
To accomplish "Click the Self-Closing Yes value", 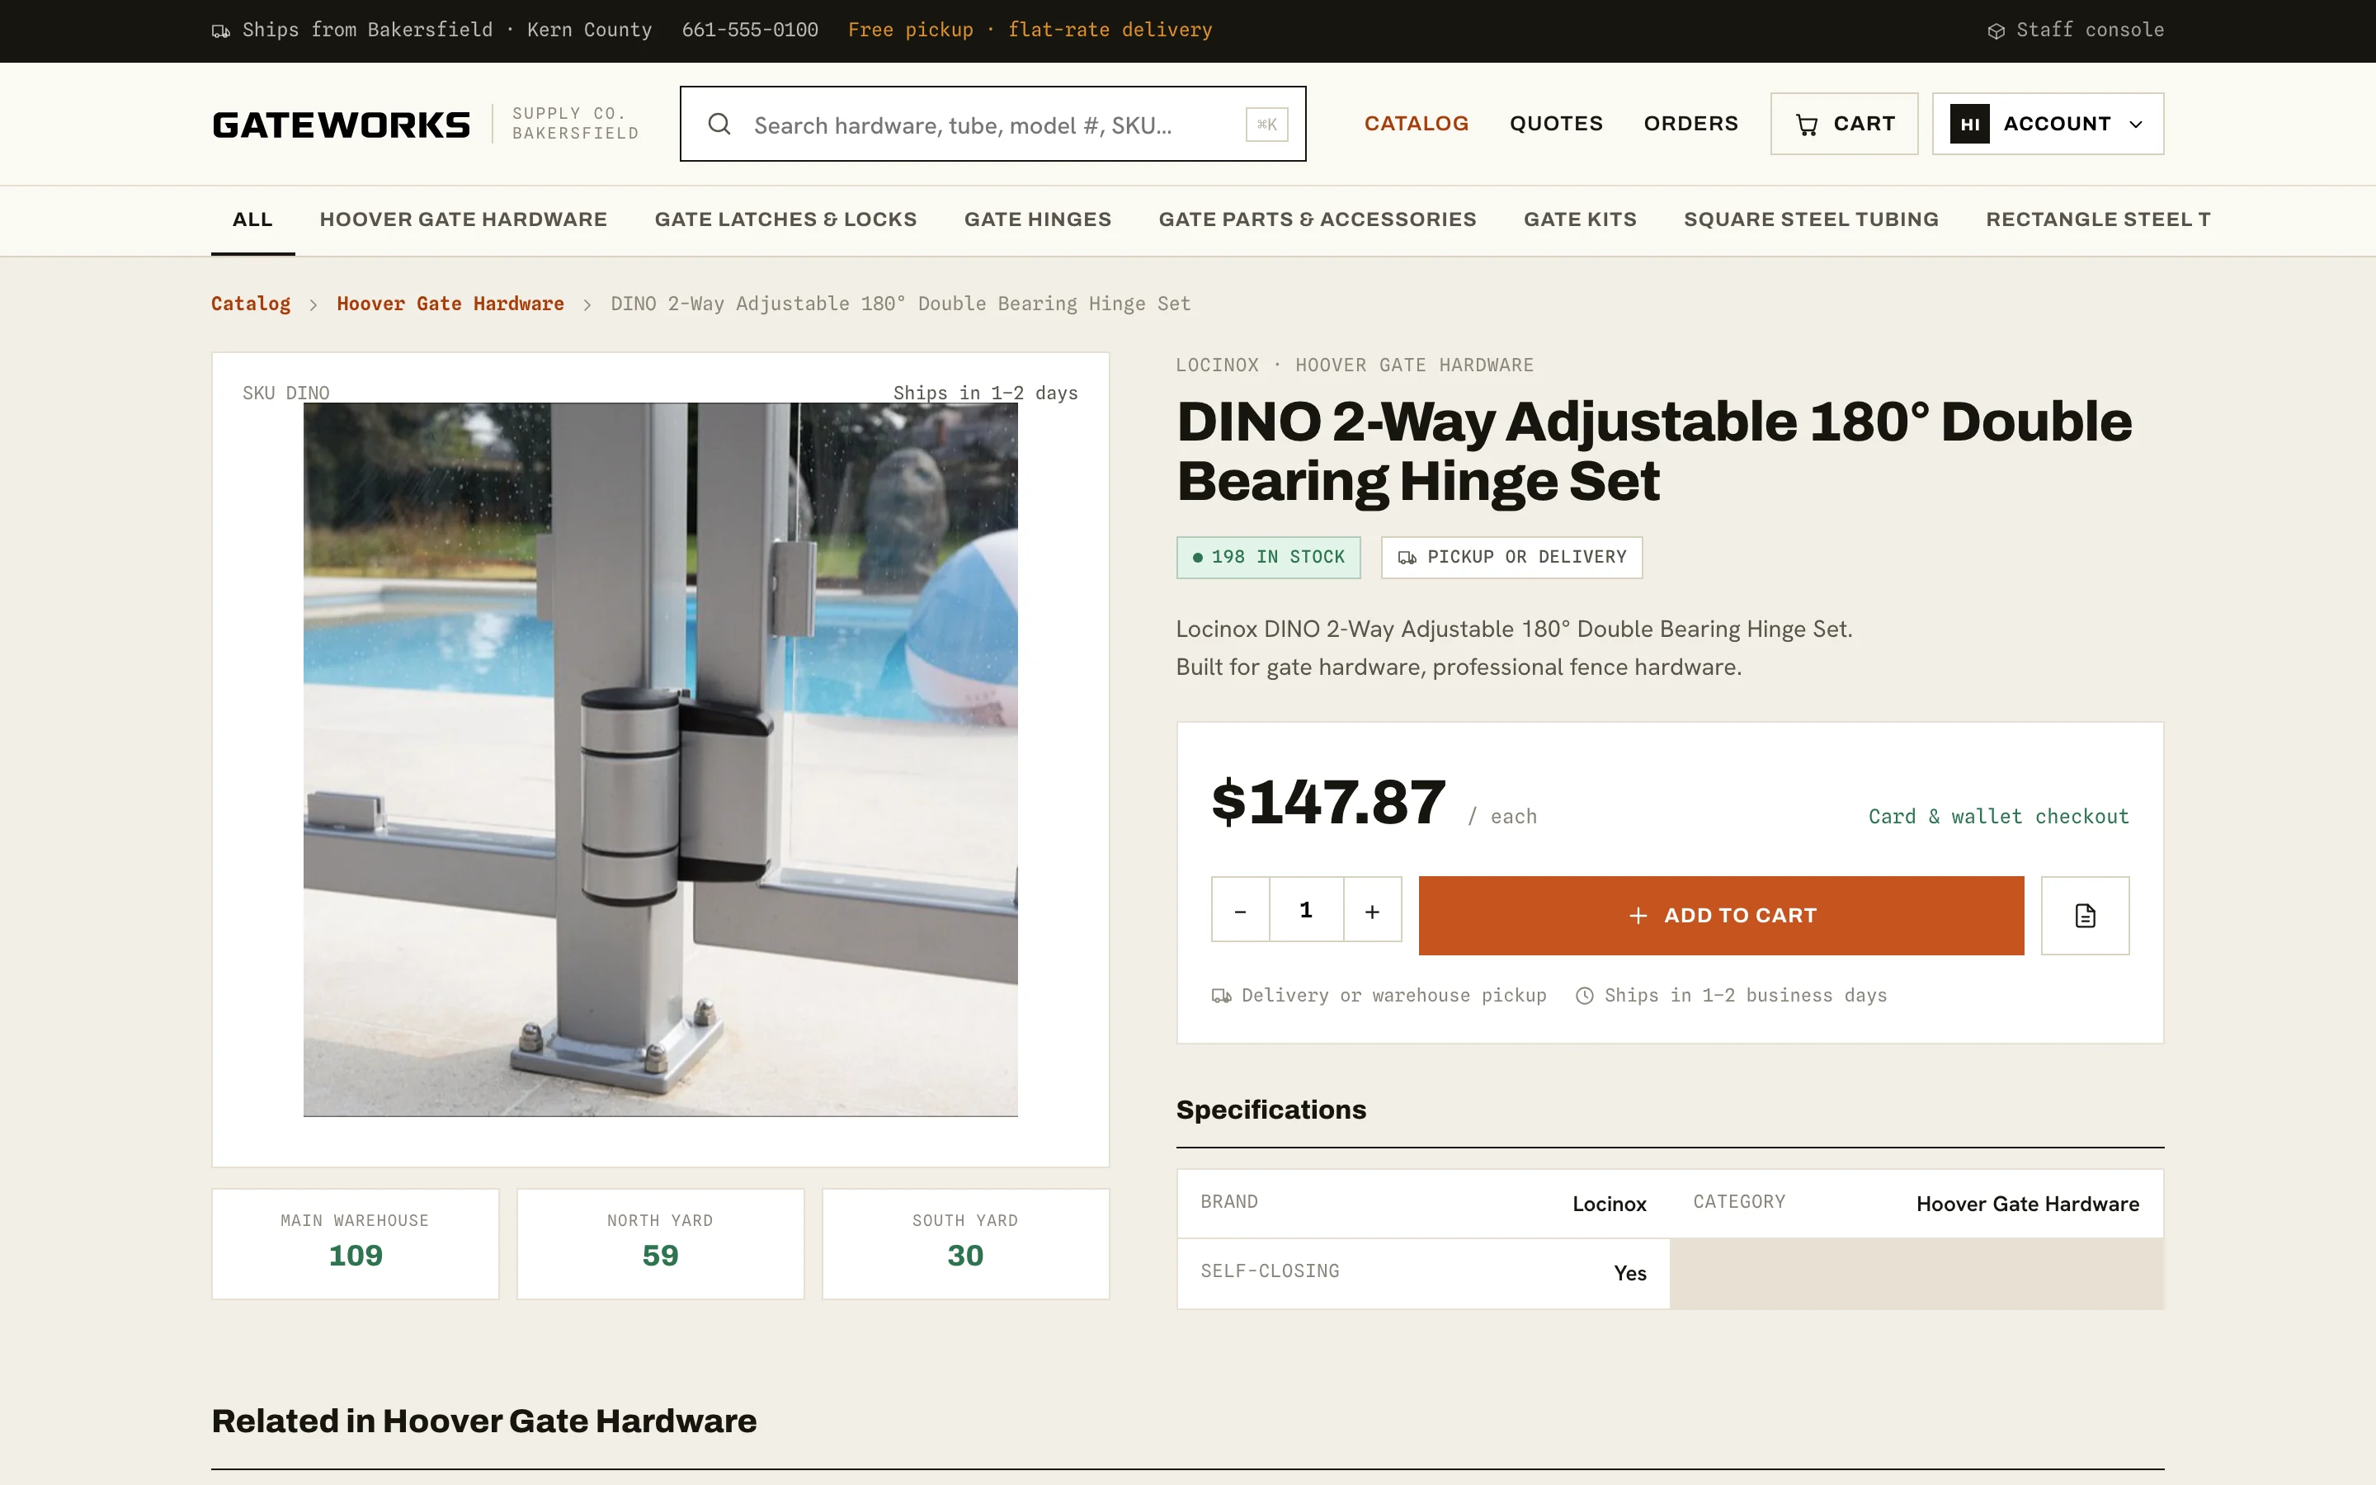I will pos(1630,1274).
